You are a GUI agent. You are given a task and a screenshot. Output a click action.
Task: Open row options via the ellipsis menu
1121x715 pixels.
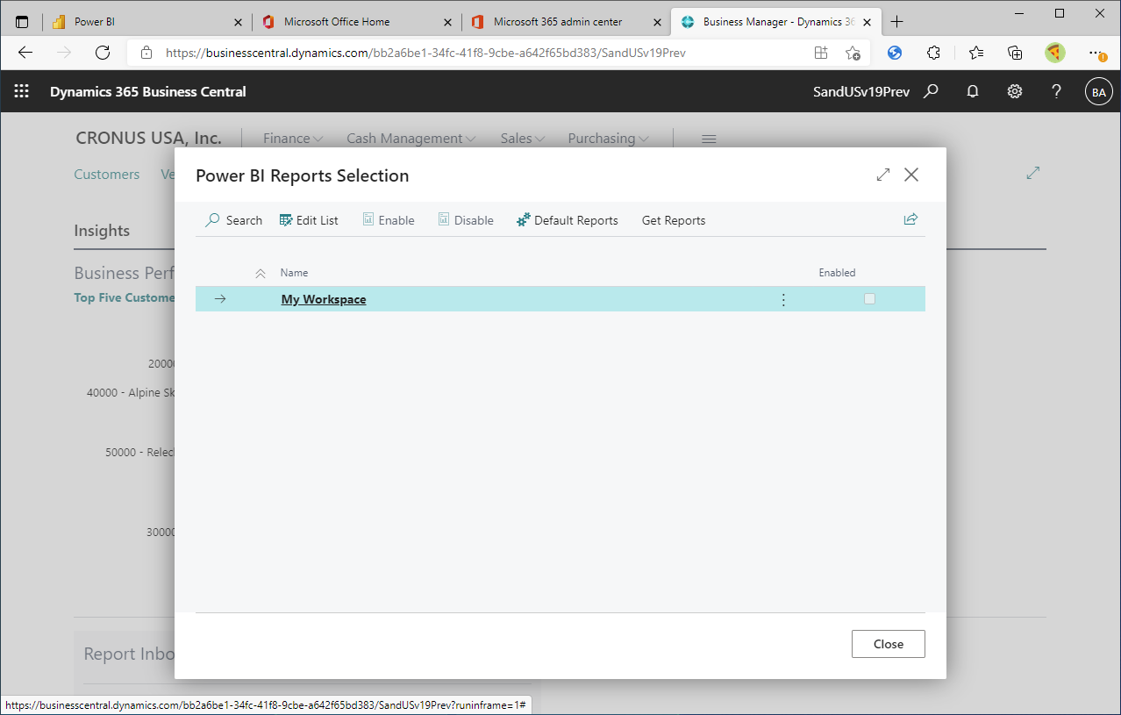(782, 299)
